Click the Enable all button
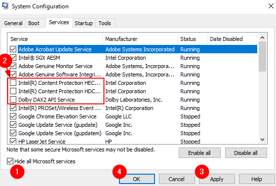The height and width of the screenshot is (186, 276). [199, 153]
